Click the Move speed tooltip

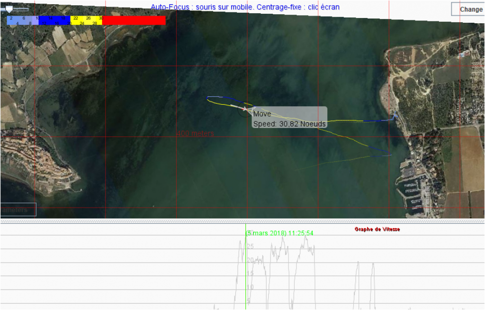tap(289, 119)
